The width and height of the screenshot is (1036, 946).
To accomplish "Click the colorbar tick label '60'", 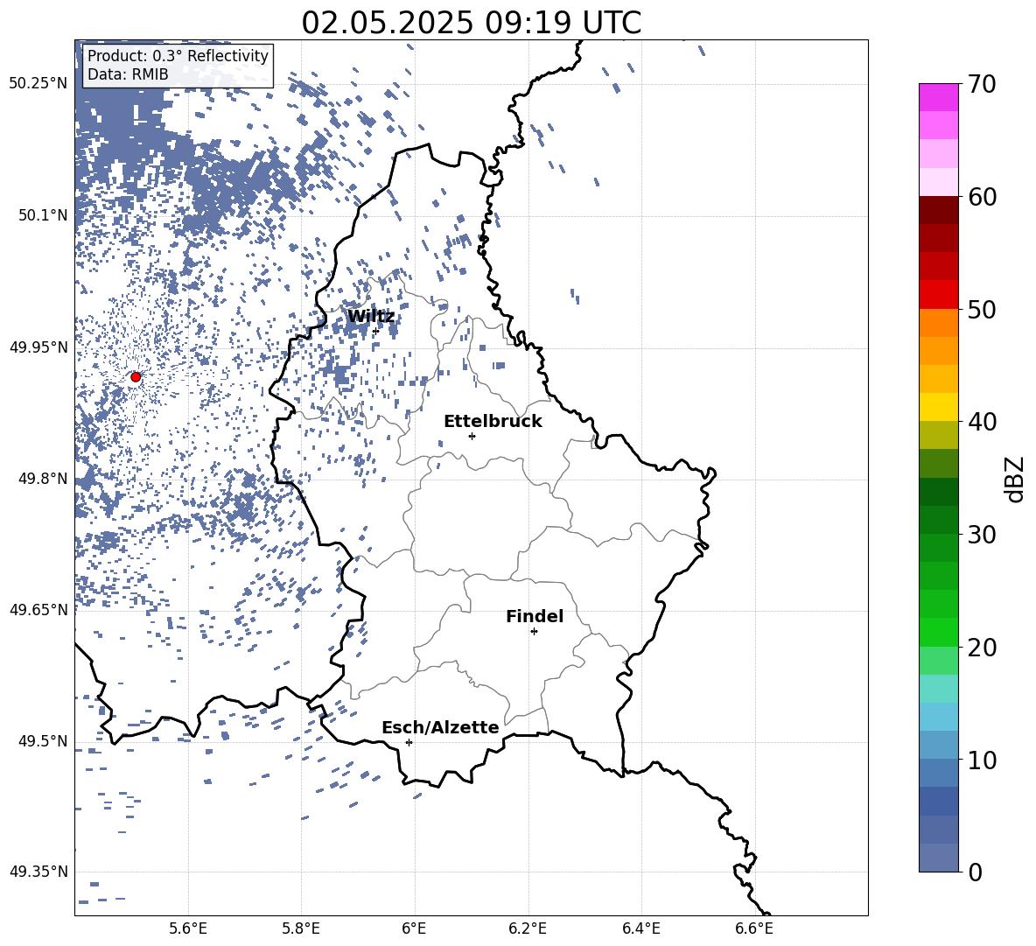I will click(982, 197).
